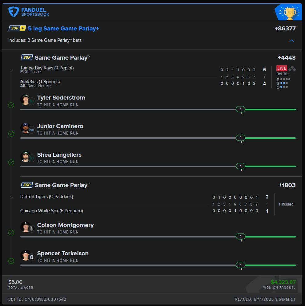
Task: Click Tampa Bay Rays (R Pepiot) team name
Action: click(x=47, y=68)
